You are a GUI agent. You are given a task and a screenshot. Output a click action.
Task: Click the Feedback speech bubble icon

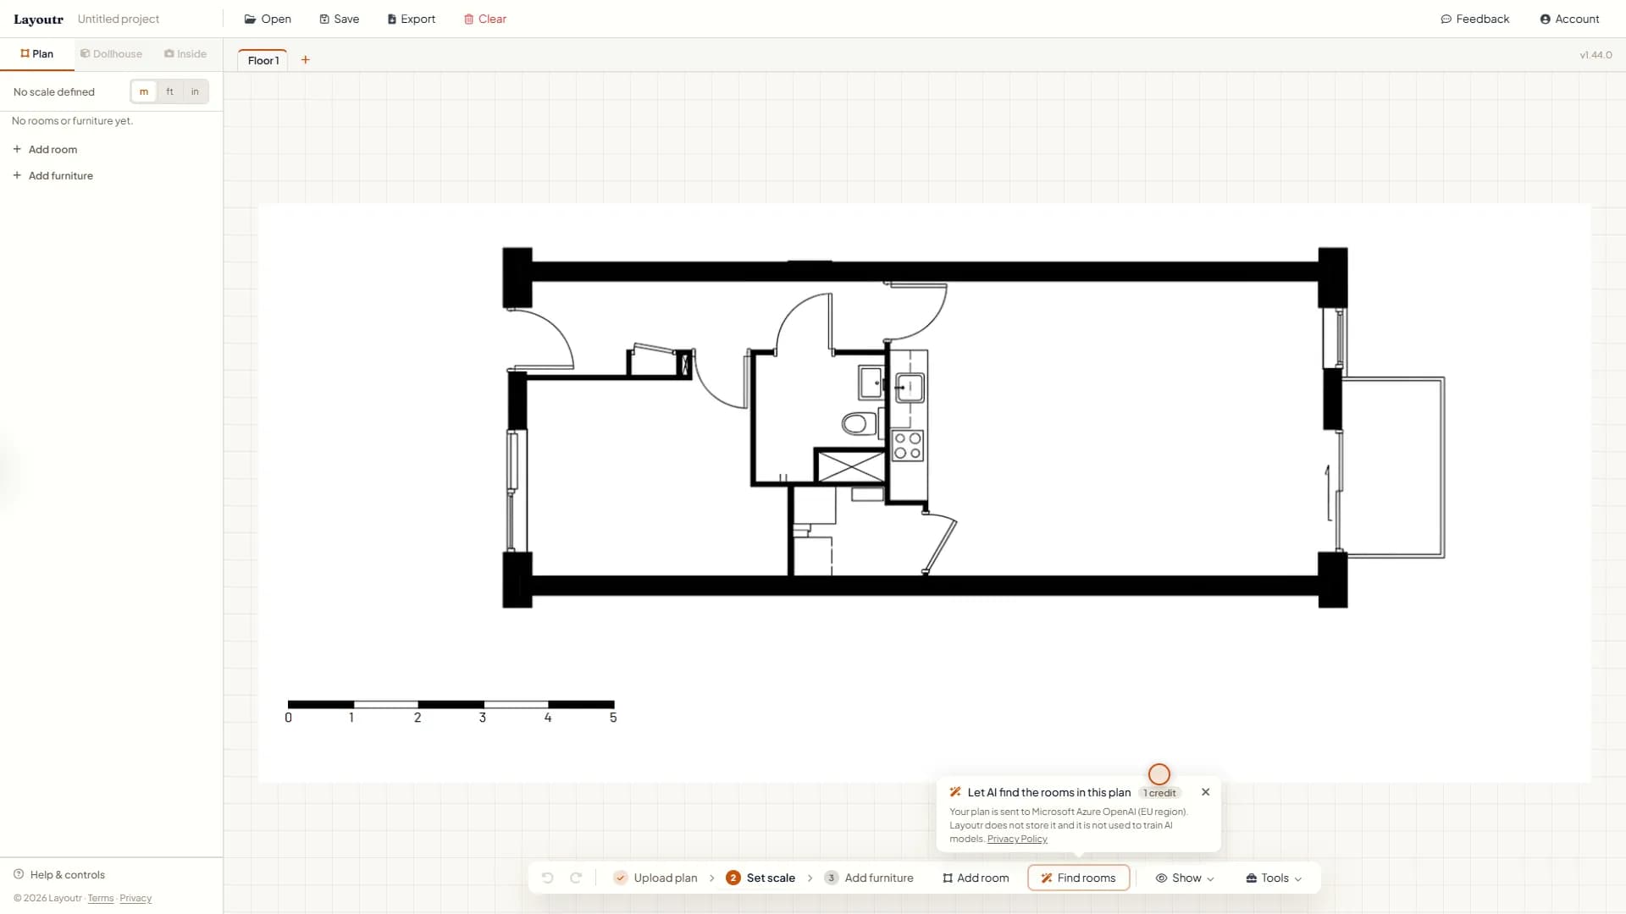(x=1446, y=19)
